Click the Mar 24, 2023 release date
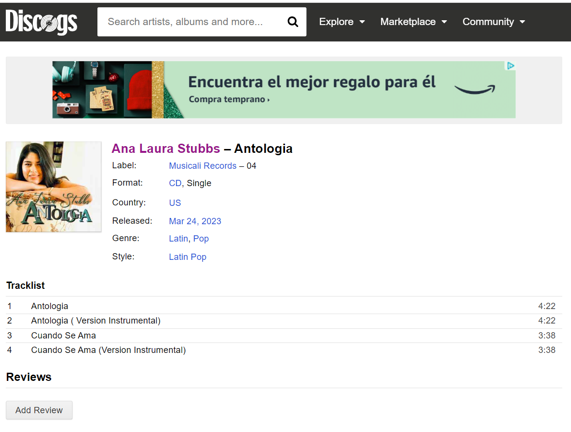 click(195, 221)
